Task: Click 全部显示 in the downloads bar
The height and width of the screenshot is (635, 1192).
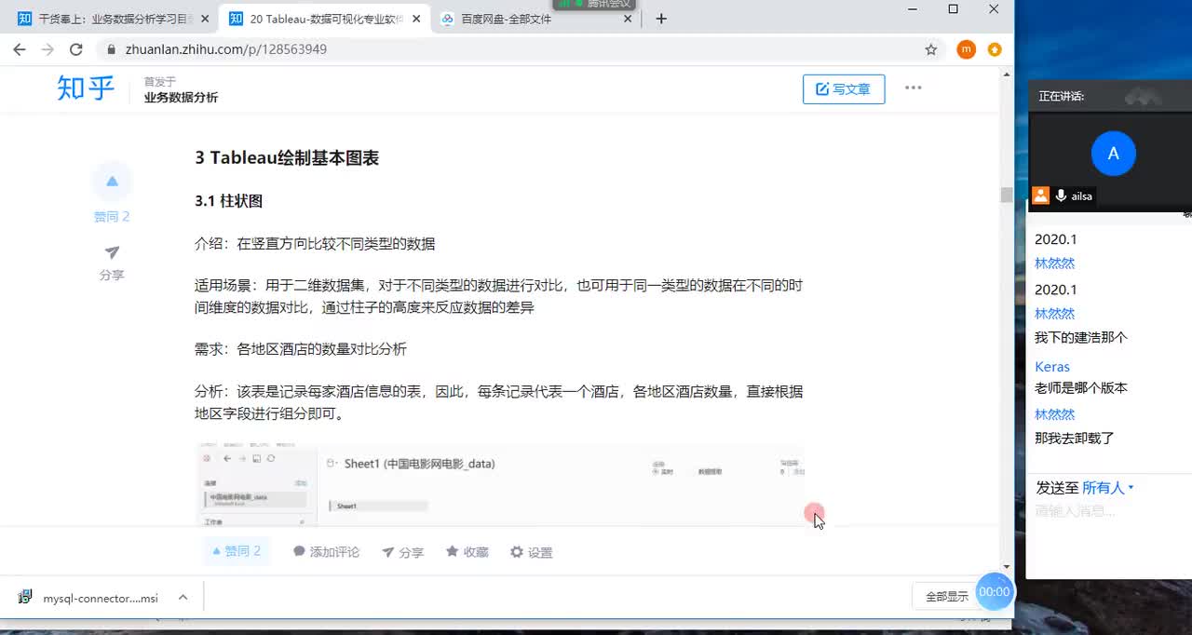Action: [946, 596]
